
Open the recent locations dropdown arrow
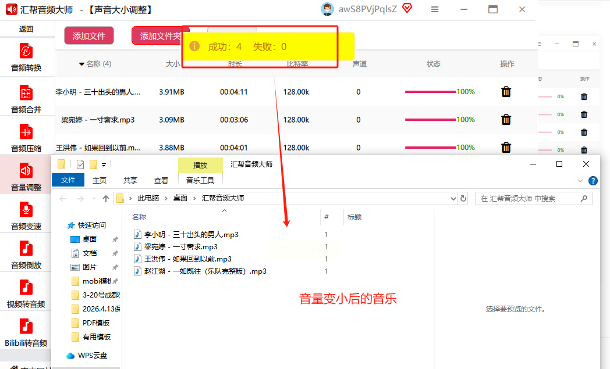click(94, 199)
